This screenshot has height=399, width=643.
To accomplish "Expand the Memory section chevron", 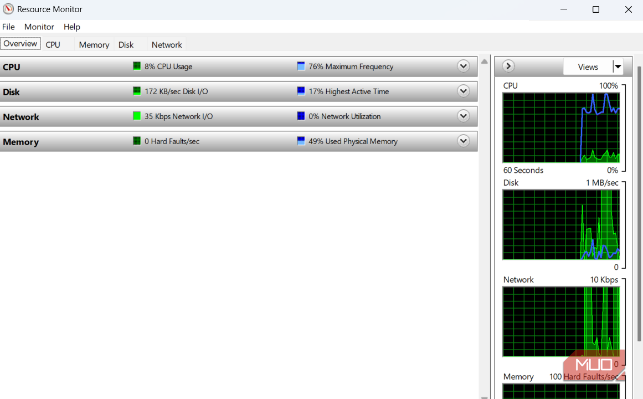I will click(x=464, y=141).
